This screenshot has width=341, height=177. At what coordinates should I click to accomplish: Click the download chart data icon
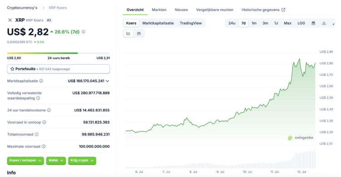(x=324, y=23)
